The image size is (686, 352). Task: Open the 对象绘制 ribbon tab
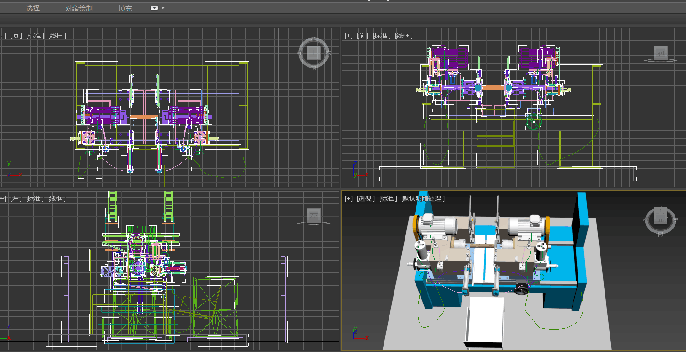click(79, 8)
